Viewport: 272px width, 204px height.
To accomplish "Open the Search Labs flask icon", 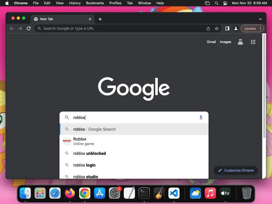I will (240, 42).
